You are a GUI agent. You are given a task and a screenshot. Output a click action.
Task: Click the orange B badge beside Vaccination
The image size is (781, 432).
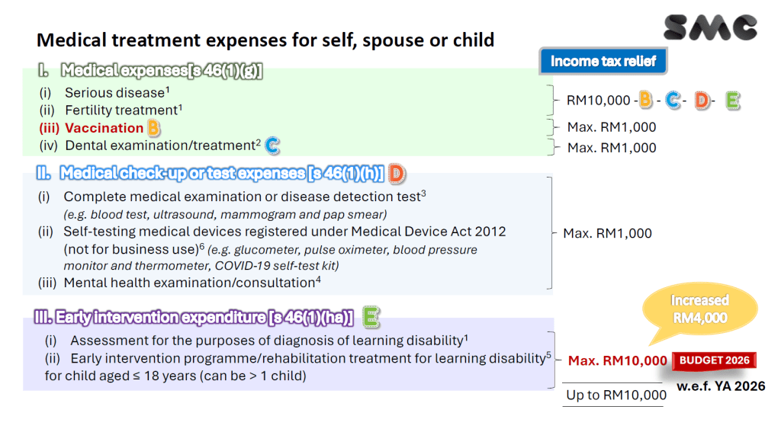[x=154, y=127]
